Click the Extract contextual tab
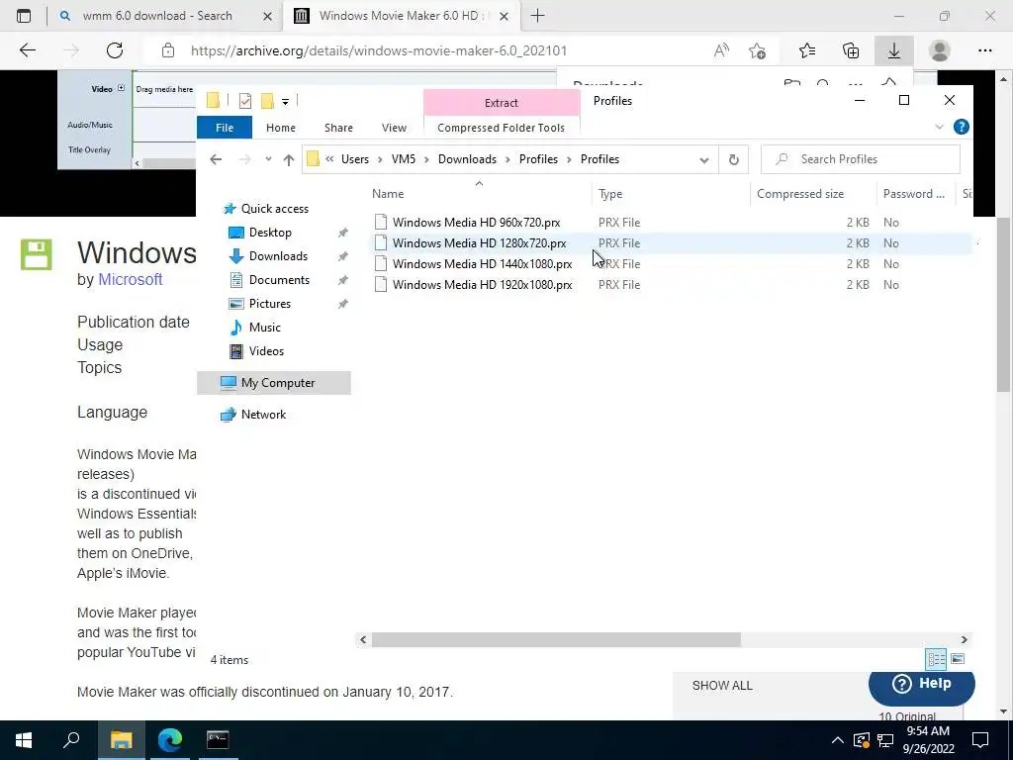This screenshot has width=1013, height=760. coord(502,103)
